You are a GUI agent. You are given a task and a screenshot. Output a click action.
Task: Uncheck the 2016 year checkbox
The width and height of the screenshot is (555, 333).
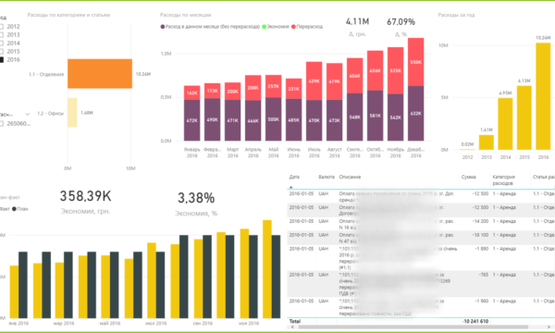(x=2, y=60)
